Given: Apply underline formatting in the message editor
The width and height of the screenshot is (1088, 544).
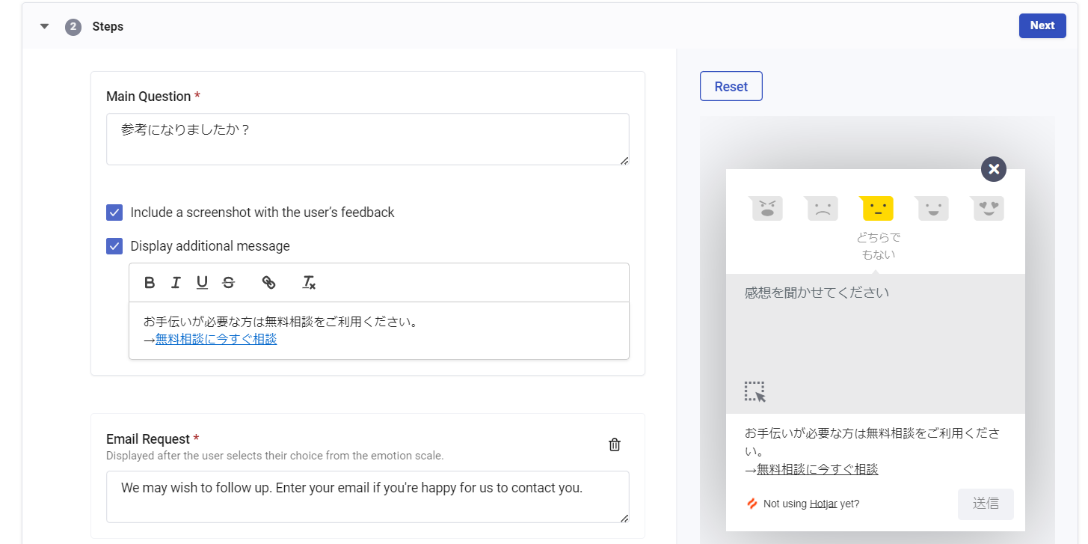Looking at the screenshot, I should [200, 282].
